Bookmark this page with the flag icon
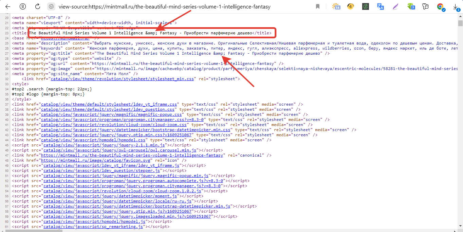This screenshot has width=463, height=232. pos(318,6)
